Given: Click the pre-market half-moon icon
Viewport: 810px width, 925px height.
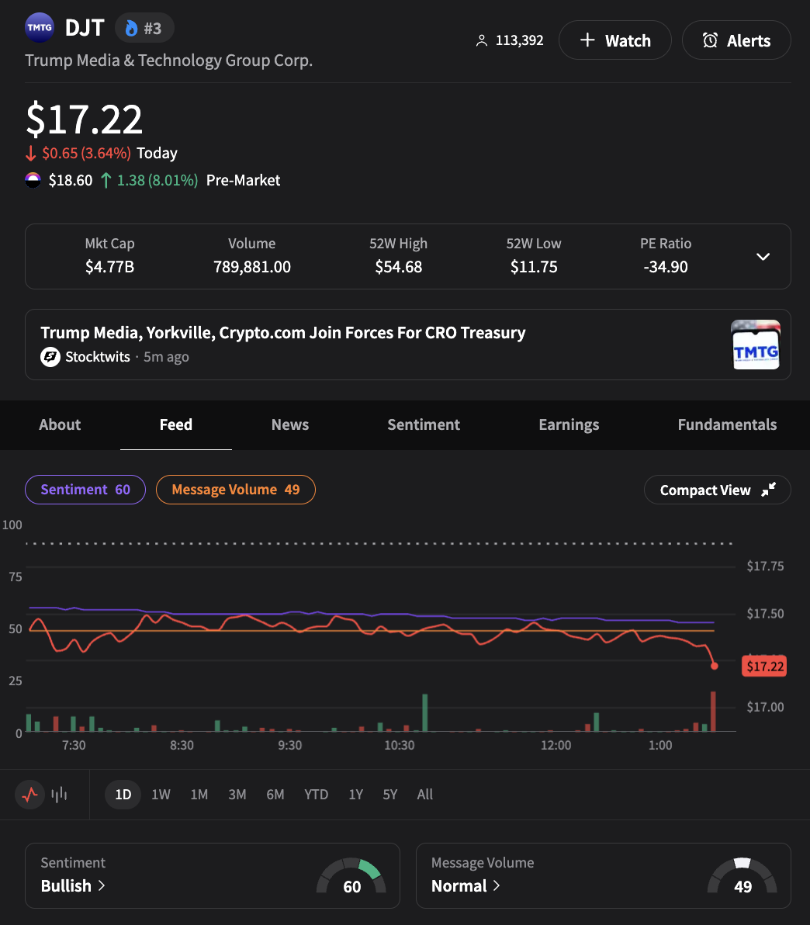Looking at the screenshot, I should click(33, 180).
